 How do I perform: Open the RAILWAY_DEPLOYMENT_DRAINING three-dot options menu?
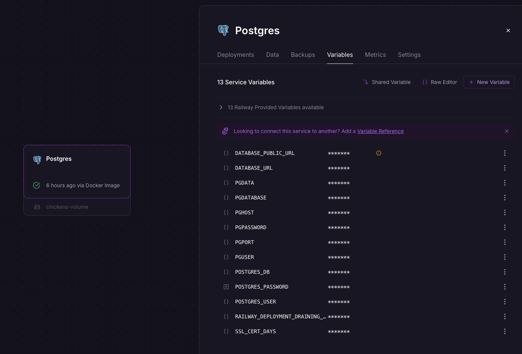(505, 316)
